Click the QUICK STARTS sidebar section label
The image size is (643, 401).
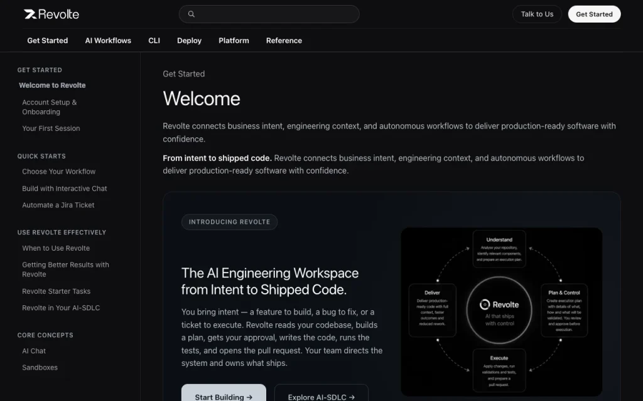(41, 156)
